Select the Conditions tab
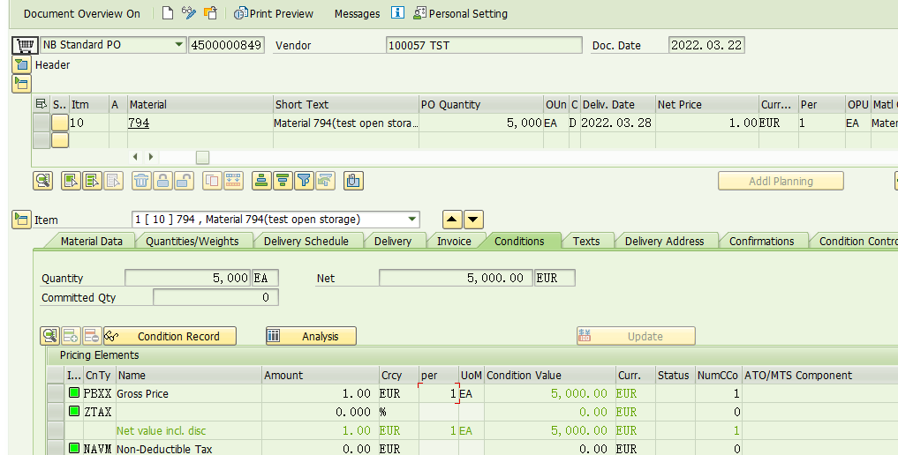The width and height of the screenshot is (898, 455). coord(519,242)
